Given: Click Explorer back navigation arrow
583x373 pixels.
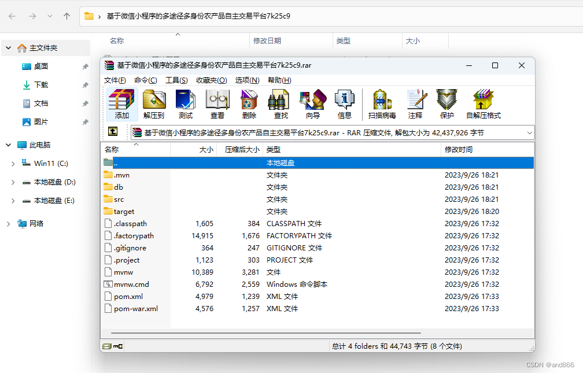Looking at the screenshot, I should coord(12,16).
